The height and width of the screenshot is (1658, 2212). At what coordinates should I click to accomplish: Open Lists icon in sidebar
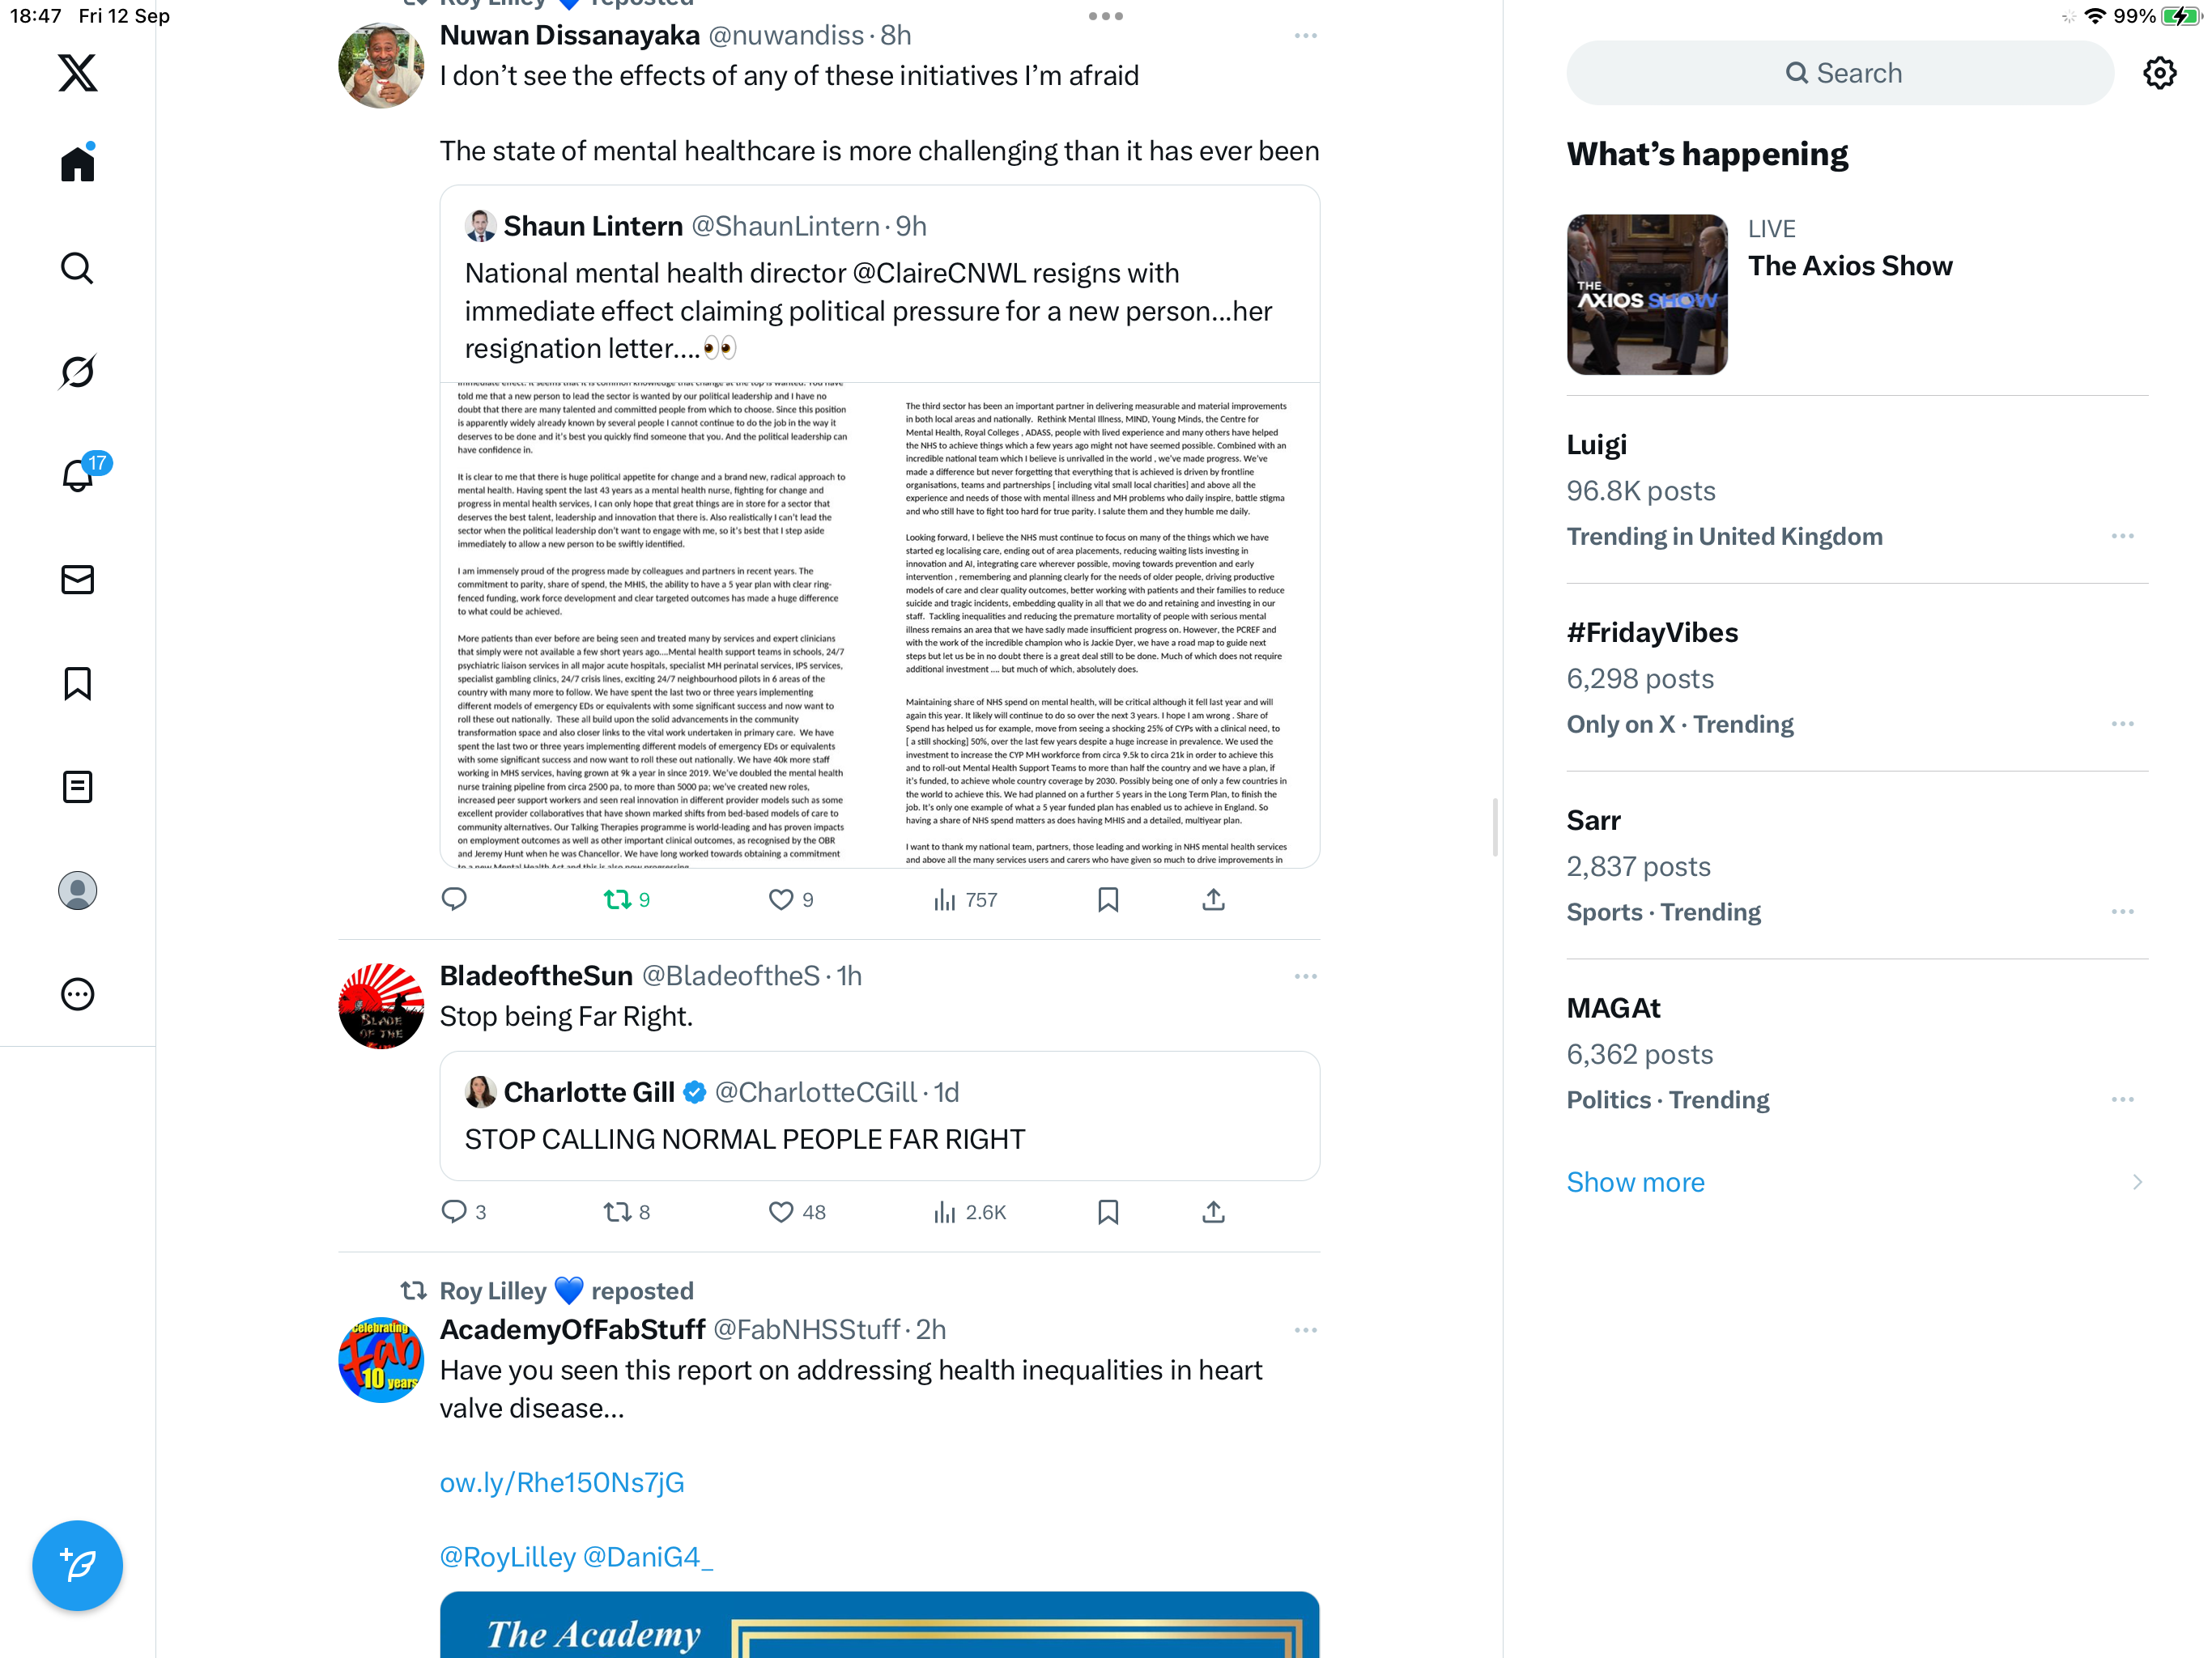click(x=77, y=787)
